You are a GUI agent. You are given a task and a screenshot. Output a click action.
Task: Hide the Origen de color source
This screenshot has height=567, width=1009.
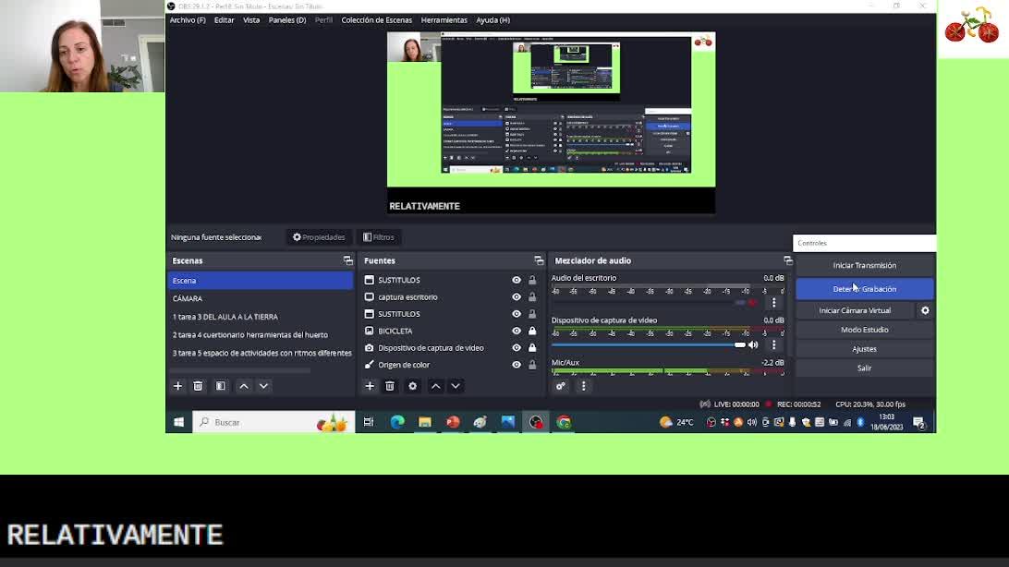pos(517,365)
